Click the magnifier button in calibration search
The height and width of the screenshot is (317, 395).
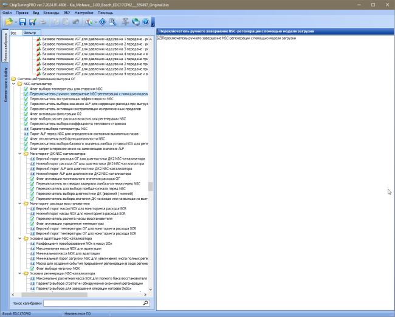tap(146, 303)
